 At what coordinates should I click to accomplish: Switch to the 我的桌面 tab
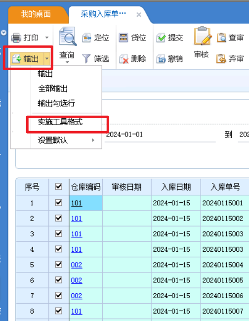tap(36, 14)
